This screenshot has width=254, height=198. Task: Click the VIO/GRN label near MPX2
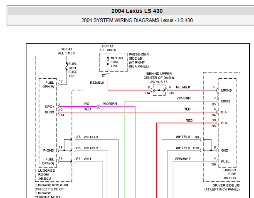pos(183,98)
